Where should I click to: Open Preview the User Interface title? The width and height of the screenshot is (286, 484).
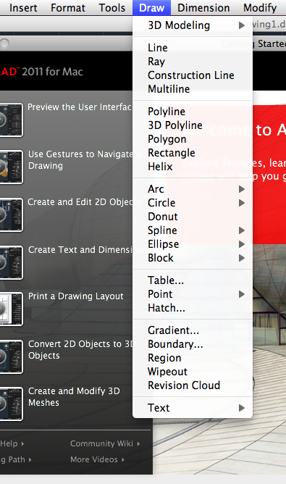80,107
